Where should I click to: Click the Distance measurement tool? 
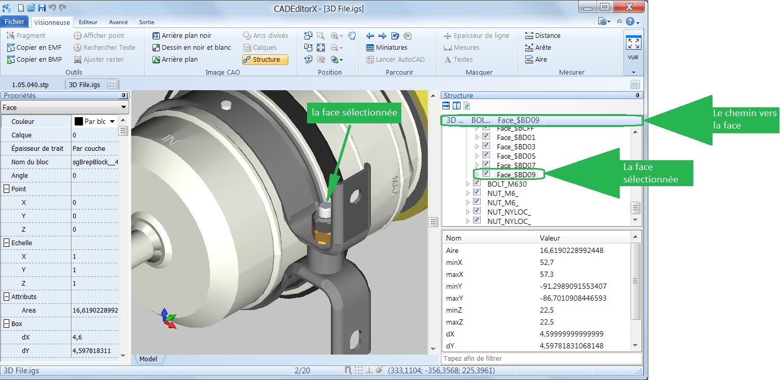(x=542, y=36)
